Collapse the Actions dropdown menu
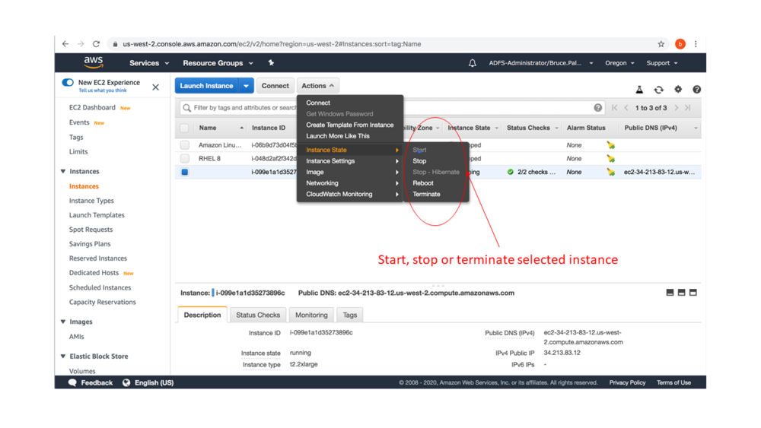 (318, 86)
